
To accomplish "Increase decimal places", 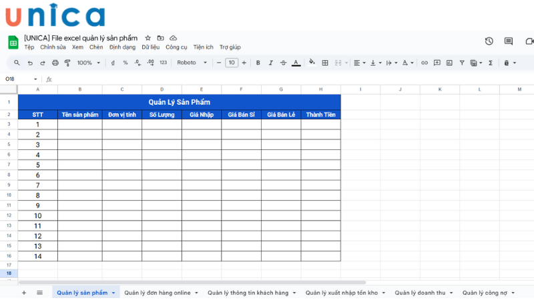I will click(x=151, y=63).
